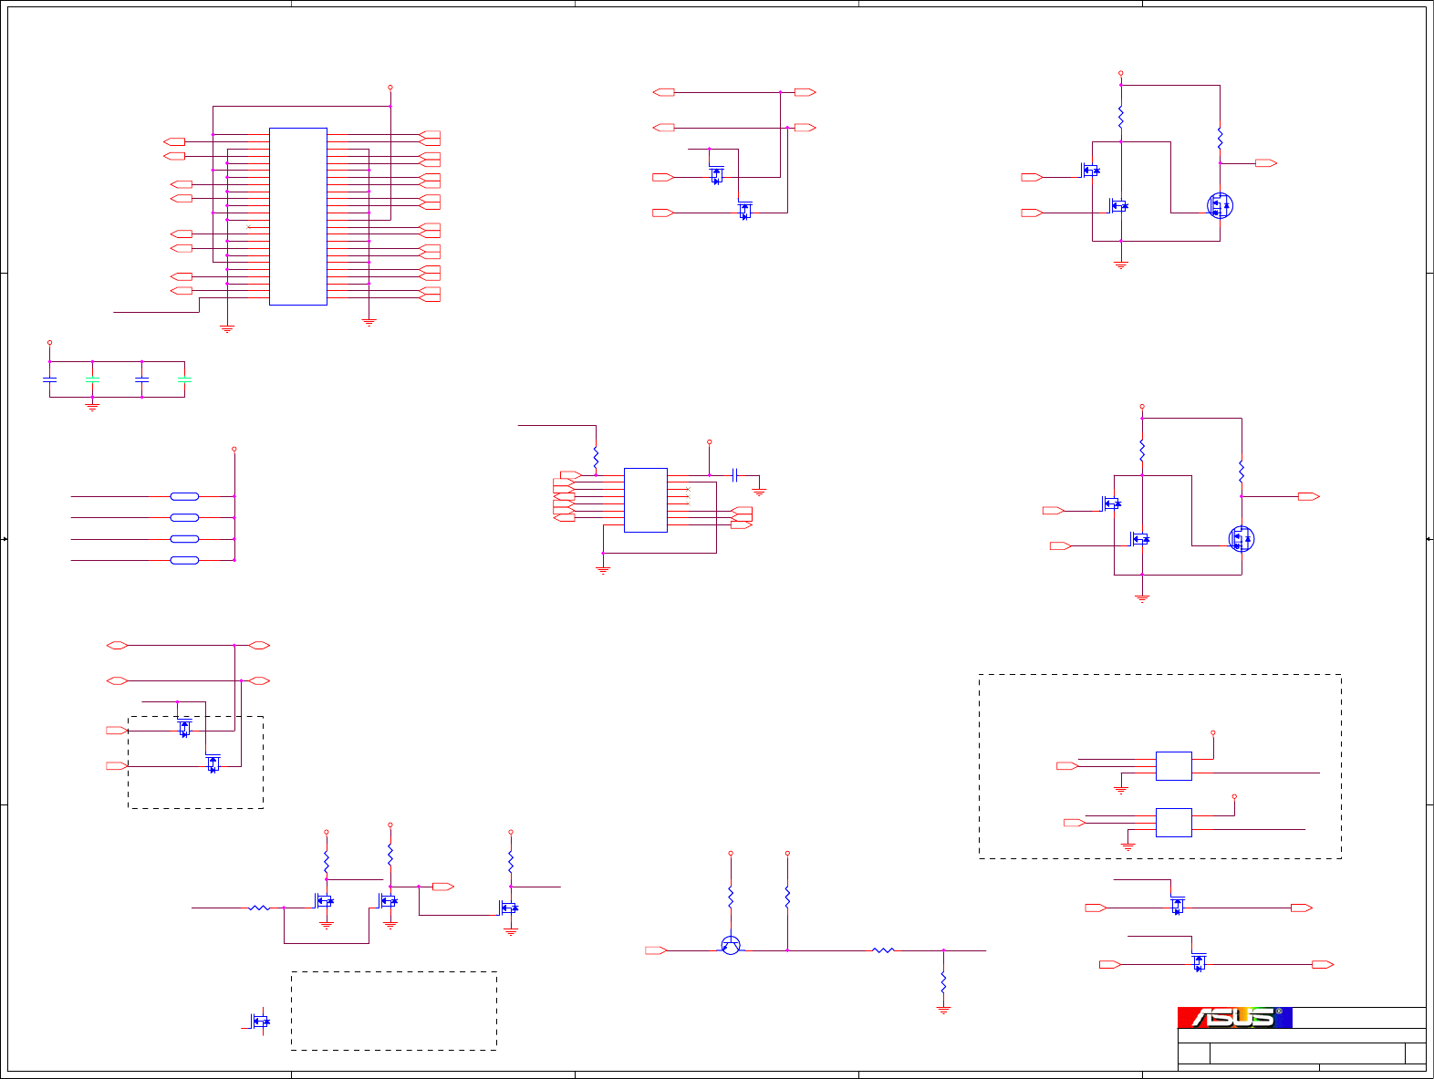Select the horizontal resistor feeding the bottom MOSFET trio

coord(260,908)
